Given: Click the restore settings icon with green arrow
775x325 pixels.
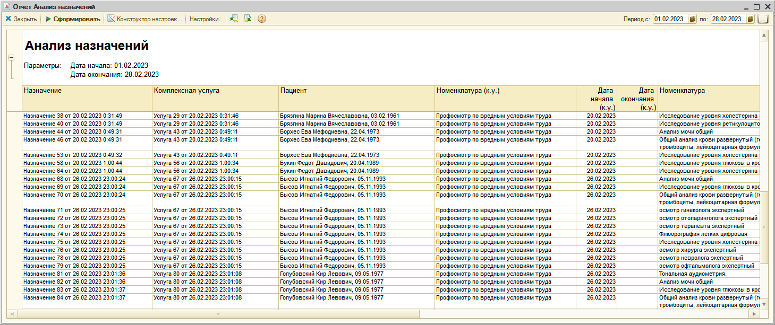Looking at the screenshot, I should [x=234, y=19].
